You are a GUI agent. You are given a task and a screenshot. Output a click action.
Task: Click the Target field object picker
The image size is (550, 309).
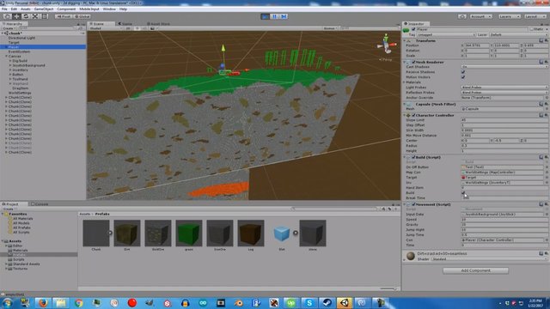pyautogui.click(x=546, y=178)
